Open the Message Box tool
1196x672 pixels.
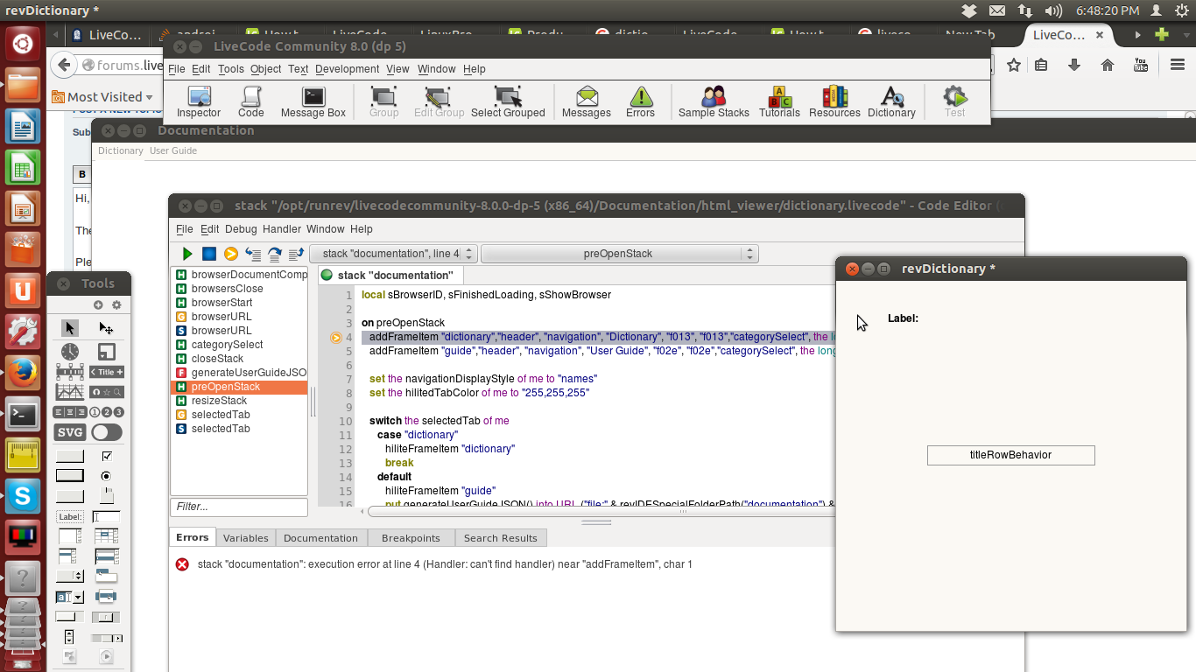tap(313, 101)
